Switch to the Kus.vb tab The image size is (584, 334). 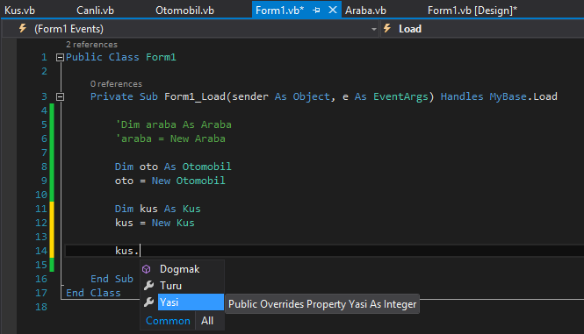(19, 11)
